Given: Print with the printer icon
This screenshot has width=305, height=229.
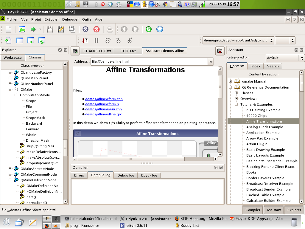Looking at the screenshot, I should coord(110,30).
